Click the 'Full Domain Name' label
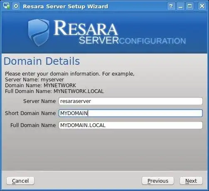This screenshot has width=209, height=191. click(33, 125)
